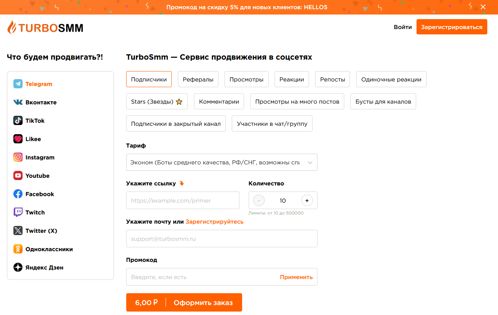This screenshot has height=315, width=498.
Task: Select the Просмотры tab
Action: point(246,79)
